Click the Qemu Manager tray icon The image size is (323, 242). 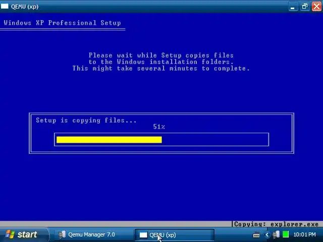276,234
